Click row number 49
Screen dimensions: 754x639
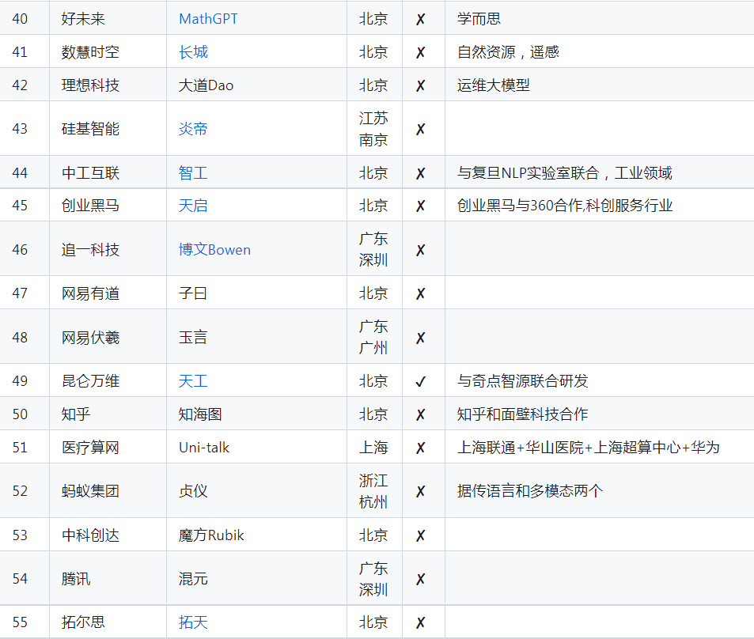[20, 381]
